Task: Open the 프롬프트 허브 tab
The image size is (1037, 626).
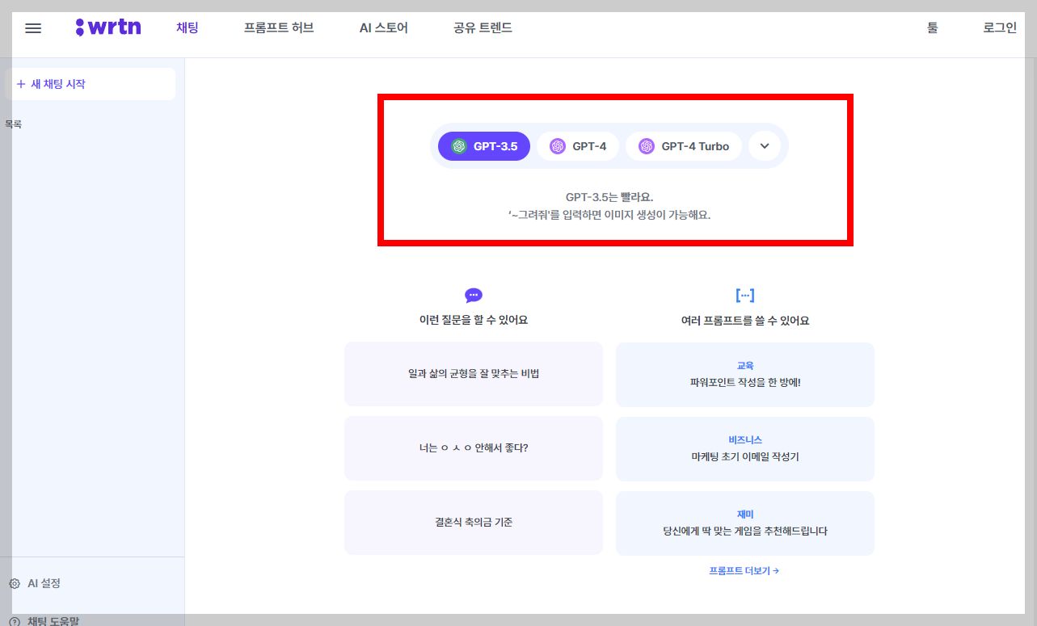Action: click(x=279, y=27)
